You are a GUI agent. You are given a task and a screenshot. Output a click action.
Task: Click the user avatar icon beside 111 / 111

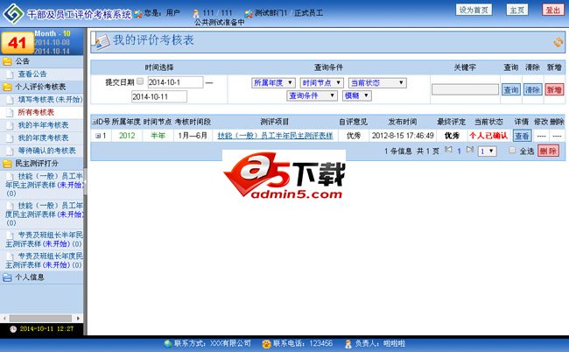point(196,14)
